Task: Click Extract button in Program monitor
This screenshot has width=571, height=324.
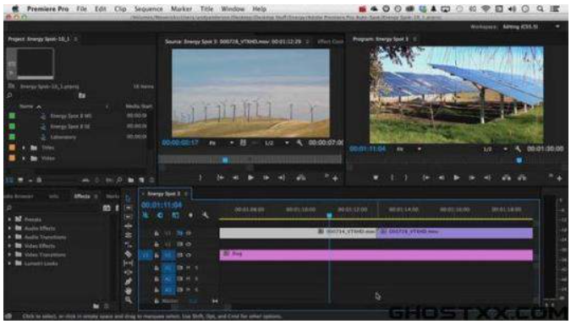Action: click(x=522, y=178)
